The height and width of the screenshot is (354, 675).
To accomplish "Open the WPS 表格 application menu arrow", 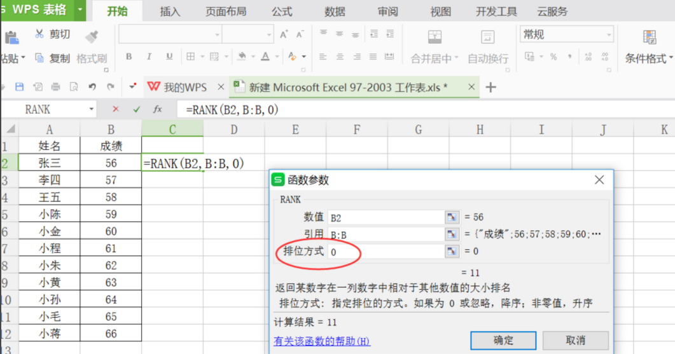I will pos(80,9).
